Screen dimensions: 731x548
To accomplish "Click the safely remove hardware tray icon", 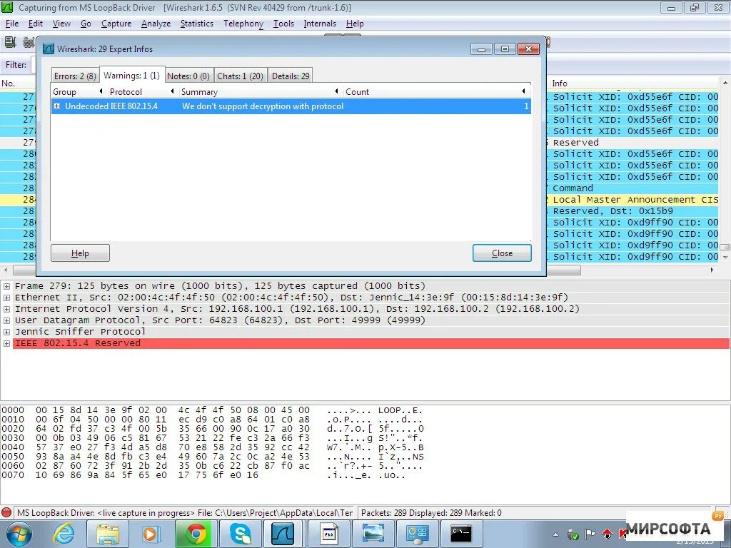I will click(x=573, y=534).
